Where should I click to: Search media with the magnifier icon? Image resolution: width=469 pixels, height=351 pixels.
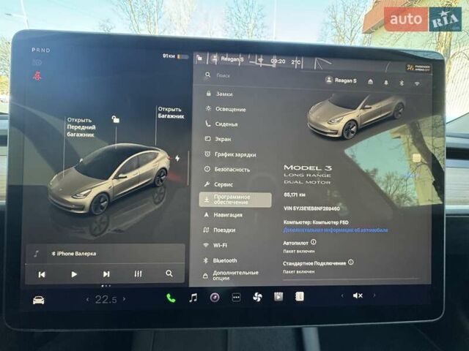[x=169, y=273]
